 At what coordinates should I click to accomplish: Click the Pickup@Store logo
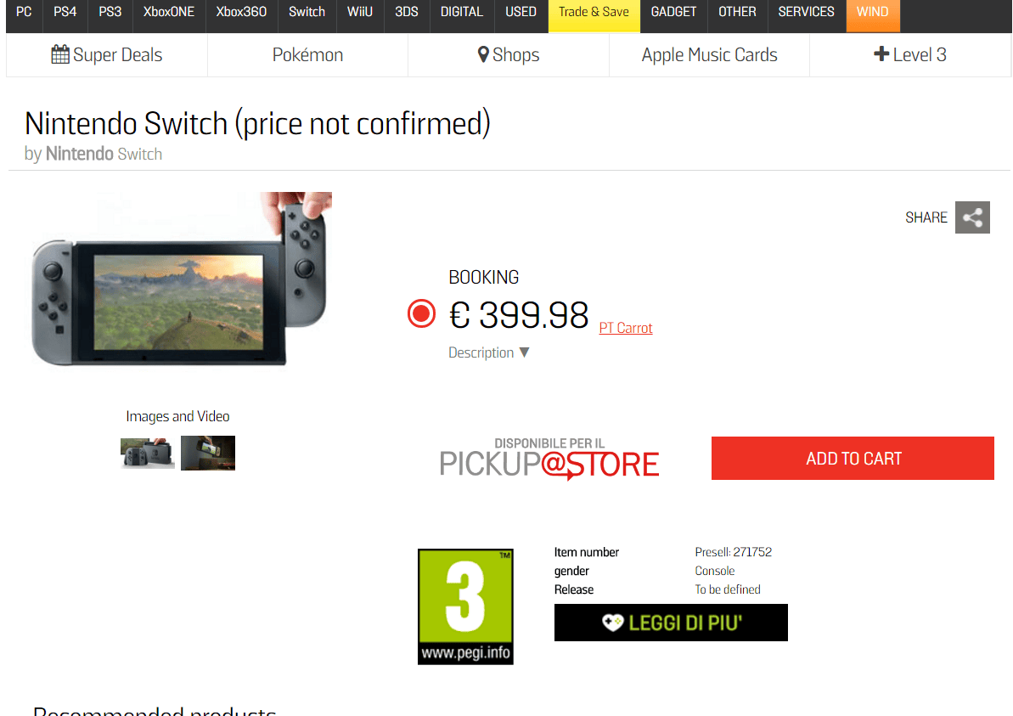[549, 459]
